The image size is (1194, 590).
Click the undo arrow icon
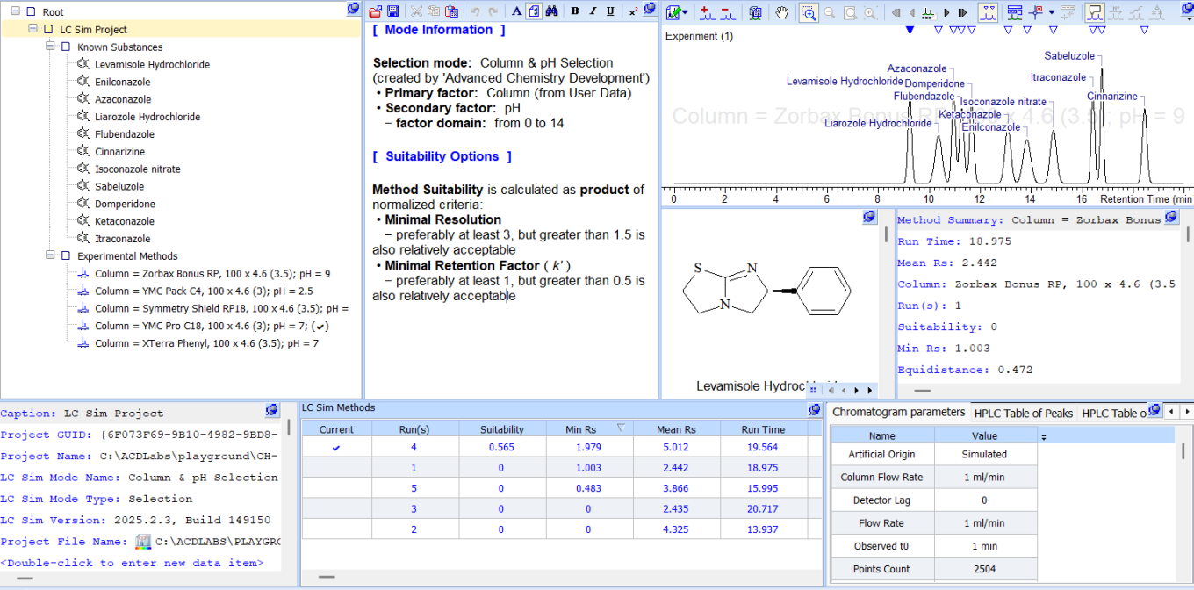(475, 11)
